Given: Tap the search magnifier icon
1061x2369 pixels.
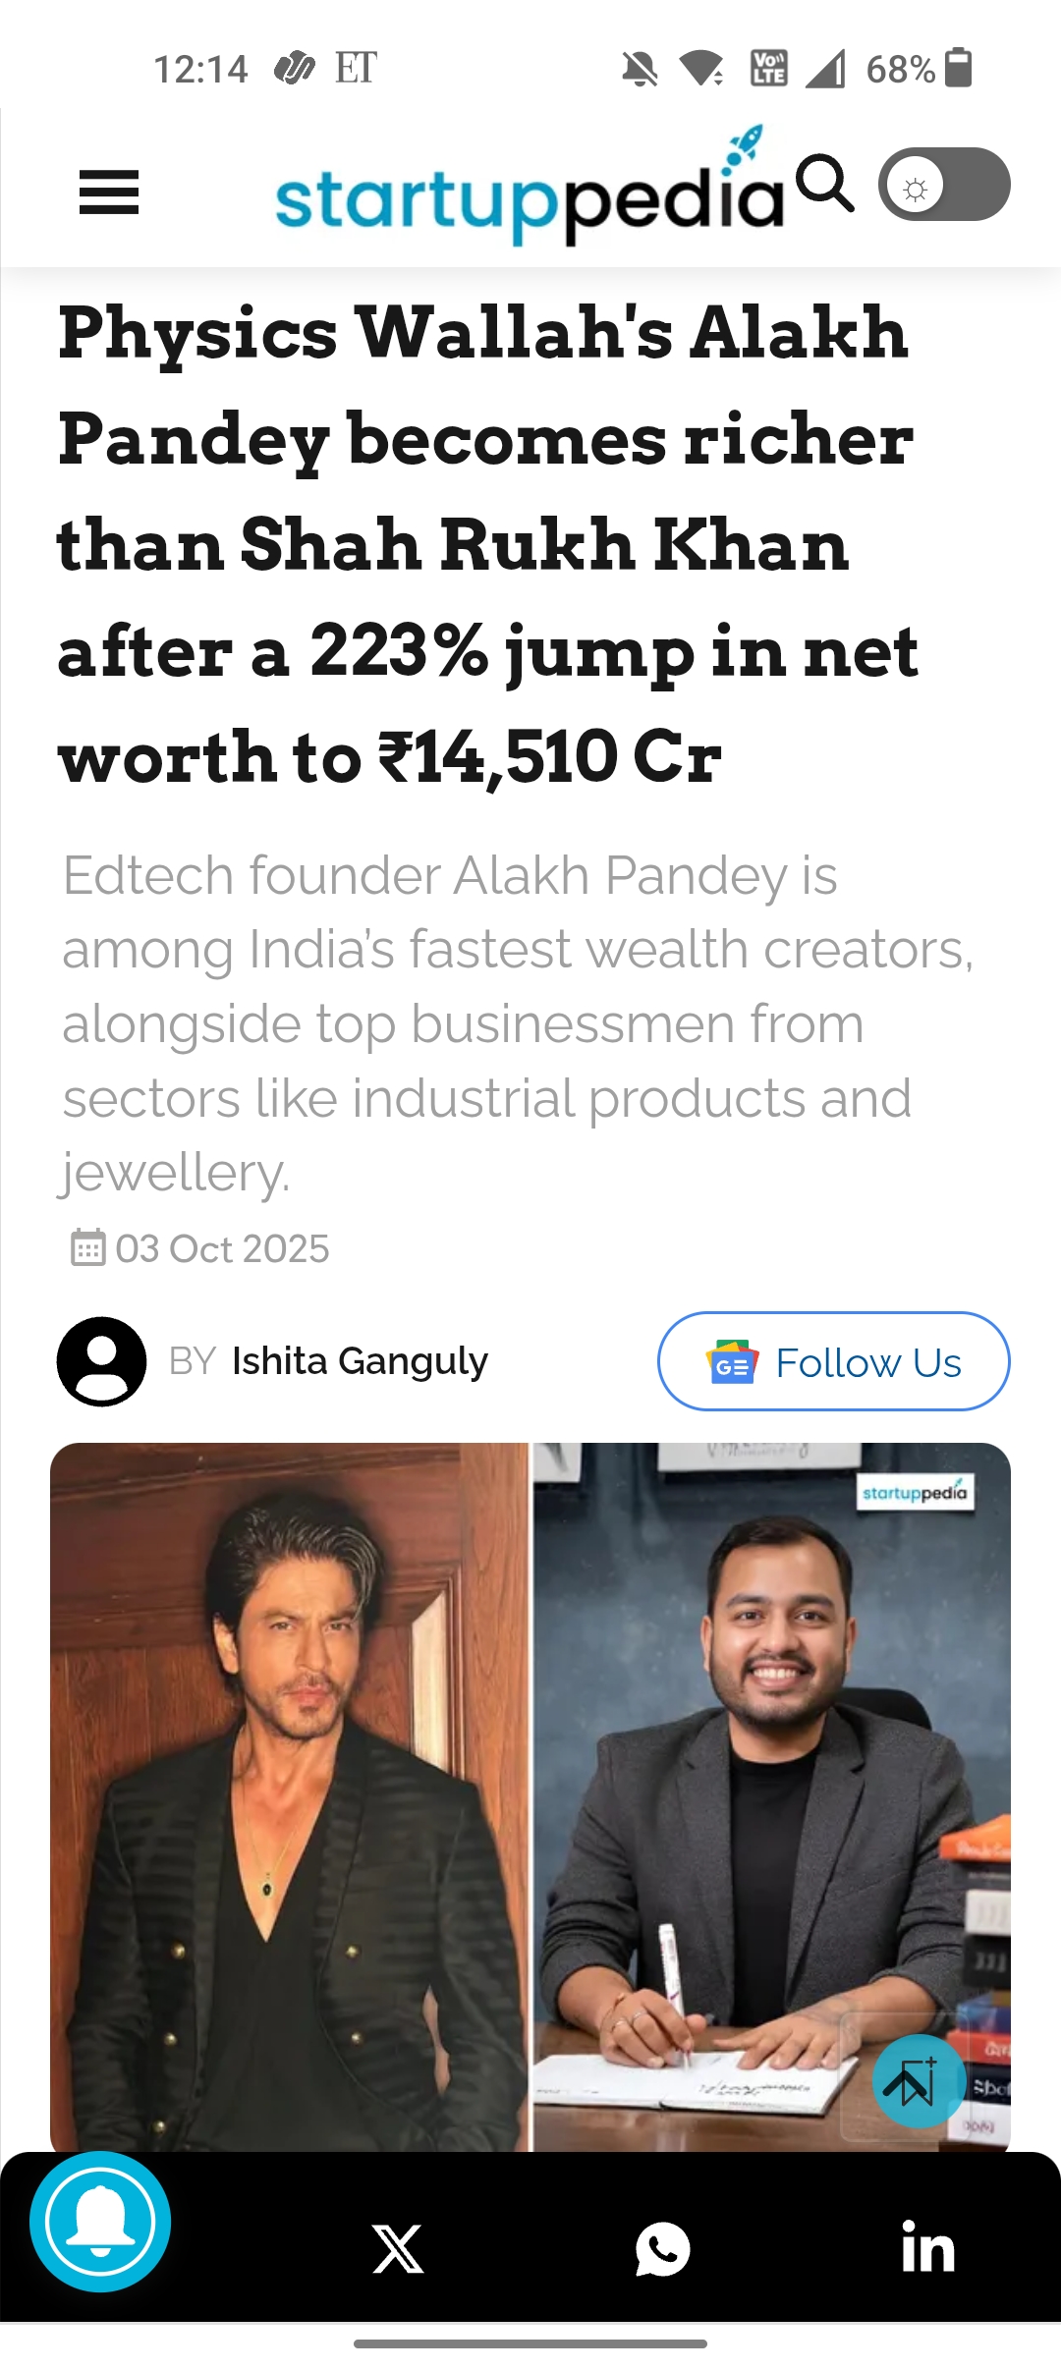Looking at the screenshot, I should (824, 183).
